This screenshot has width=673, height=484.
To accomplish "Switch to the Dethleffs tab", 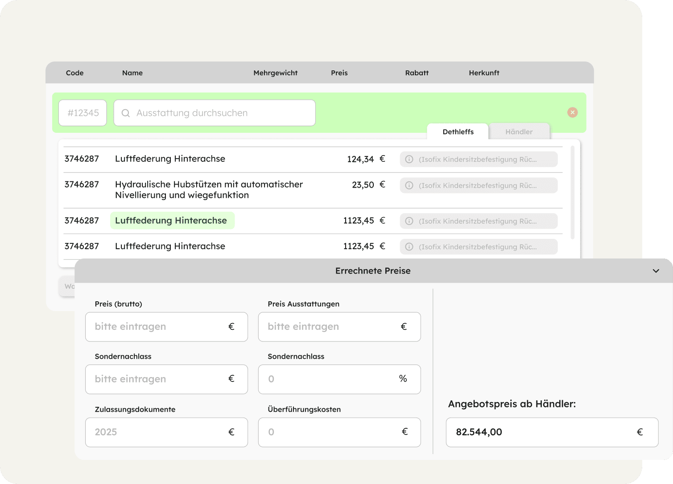I will pos(458,132).
